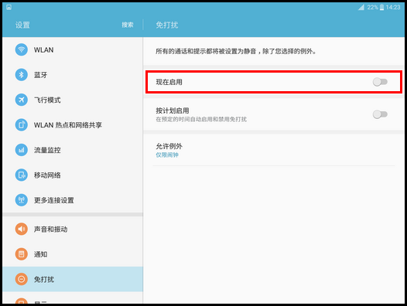Tap the hotspot icon for WLAN 热点和网络共享
Image resolution: width=407 pixels, height=306 pixels.
pyautogui.click(x=22, y=125)
